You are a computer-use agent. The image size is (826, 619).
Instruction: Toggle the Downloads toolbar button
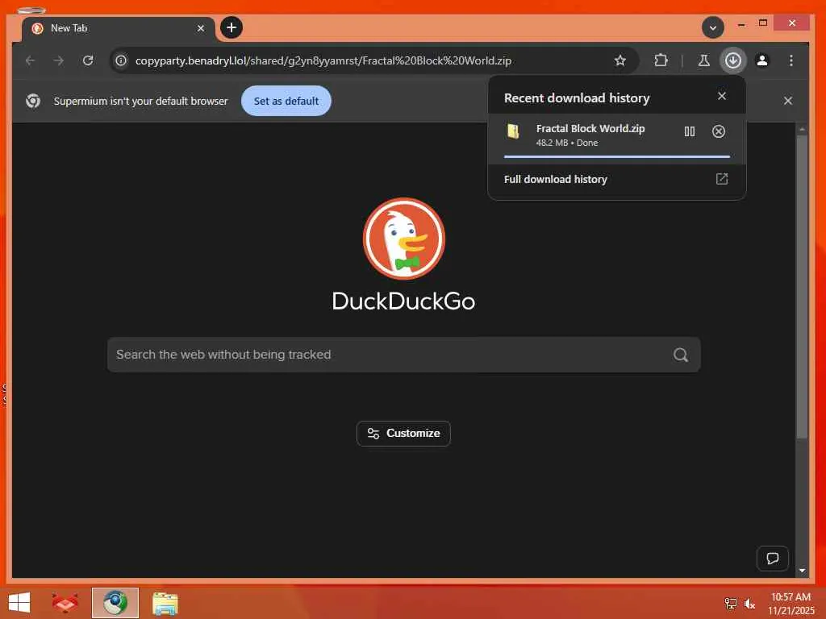(732, 60)
